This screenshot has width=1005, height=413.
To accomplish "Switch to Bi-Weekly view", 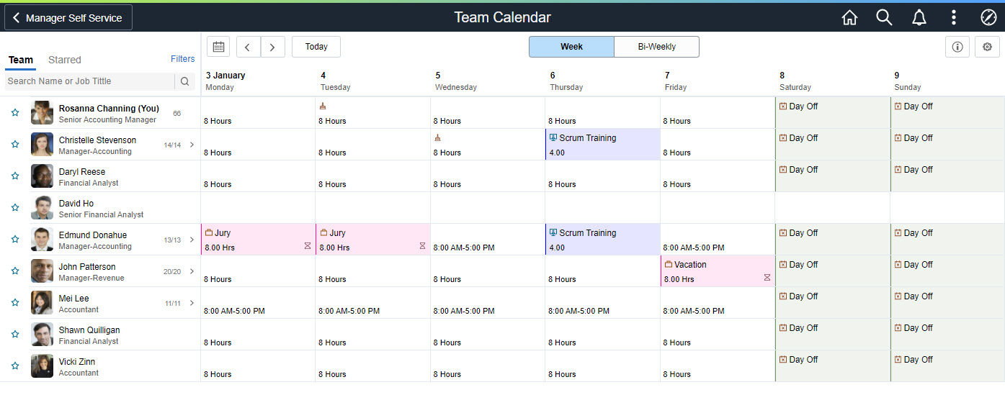I will coord(656,47).
